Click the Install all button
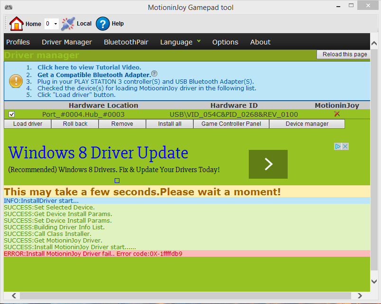Viewport: 381px width, 304px height. pyautogui.click(x=170, y=124)
